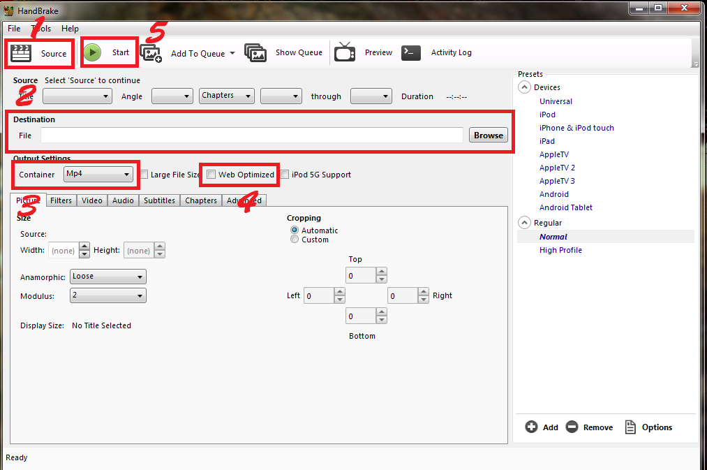Screen dimensions: 707x470
Task: Collapse the Devices presets group
Action: click(x=523, y=87)
